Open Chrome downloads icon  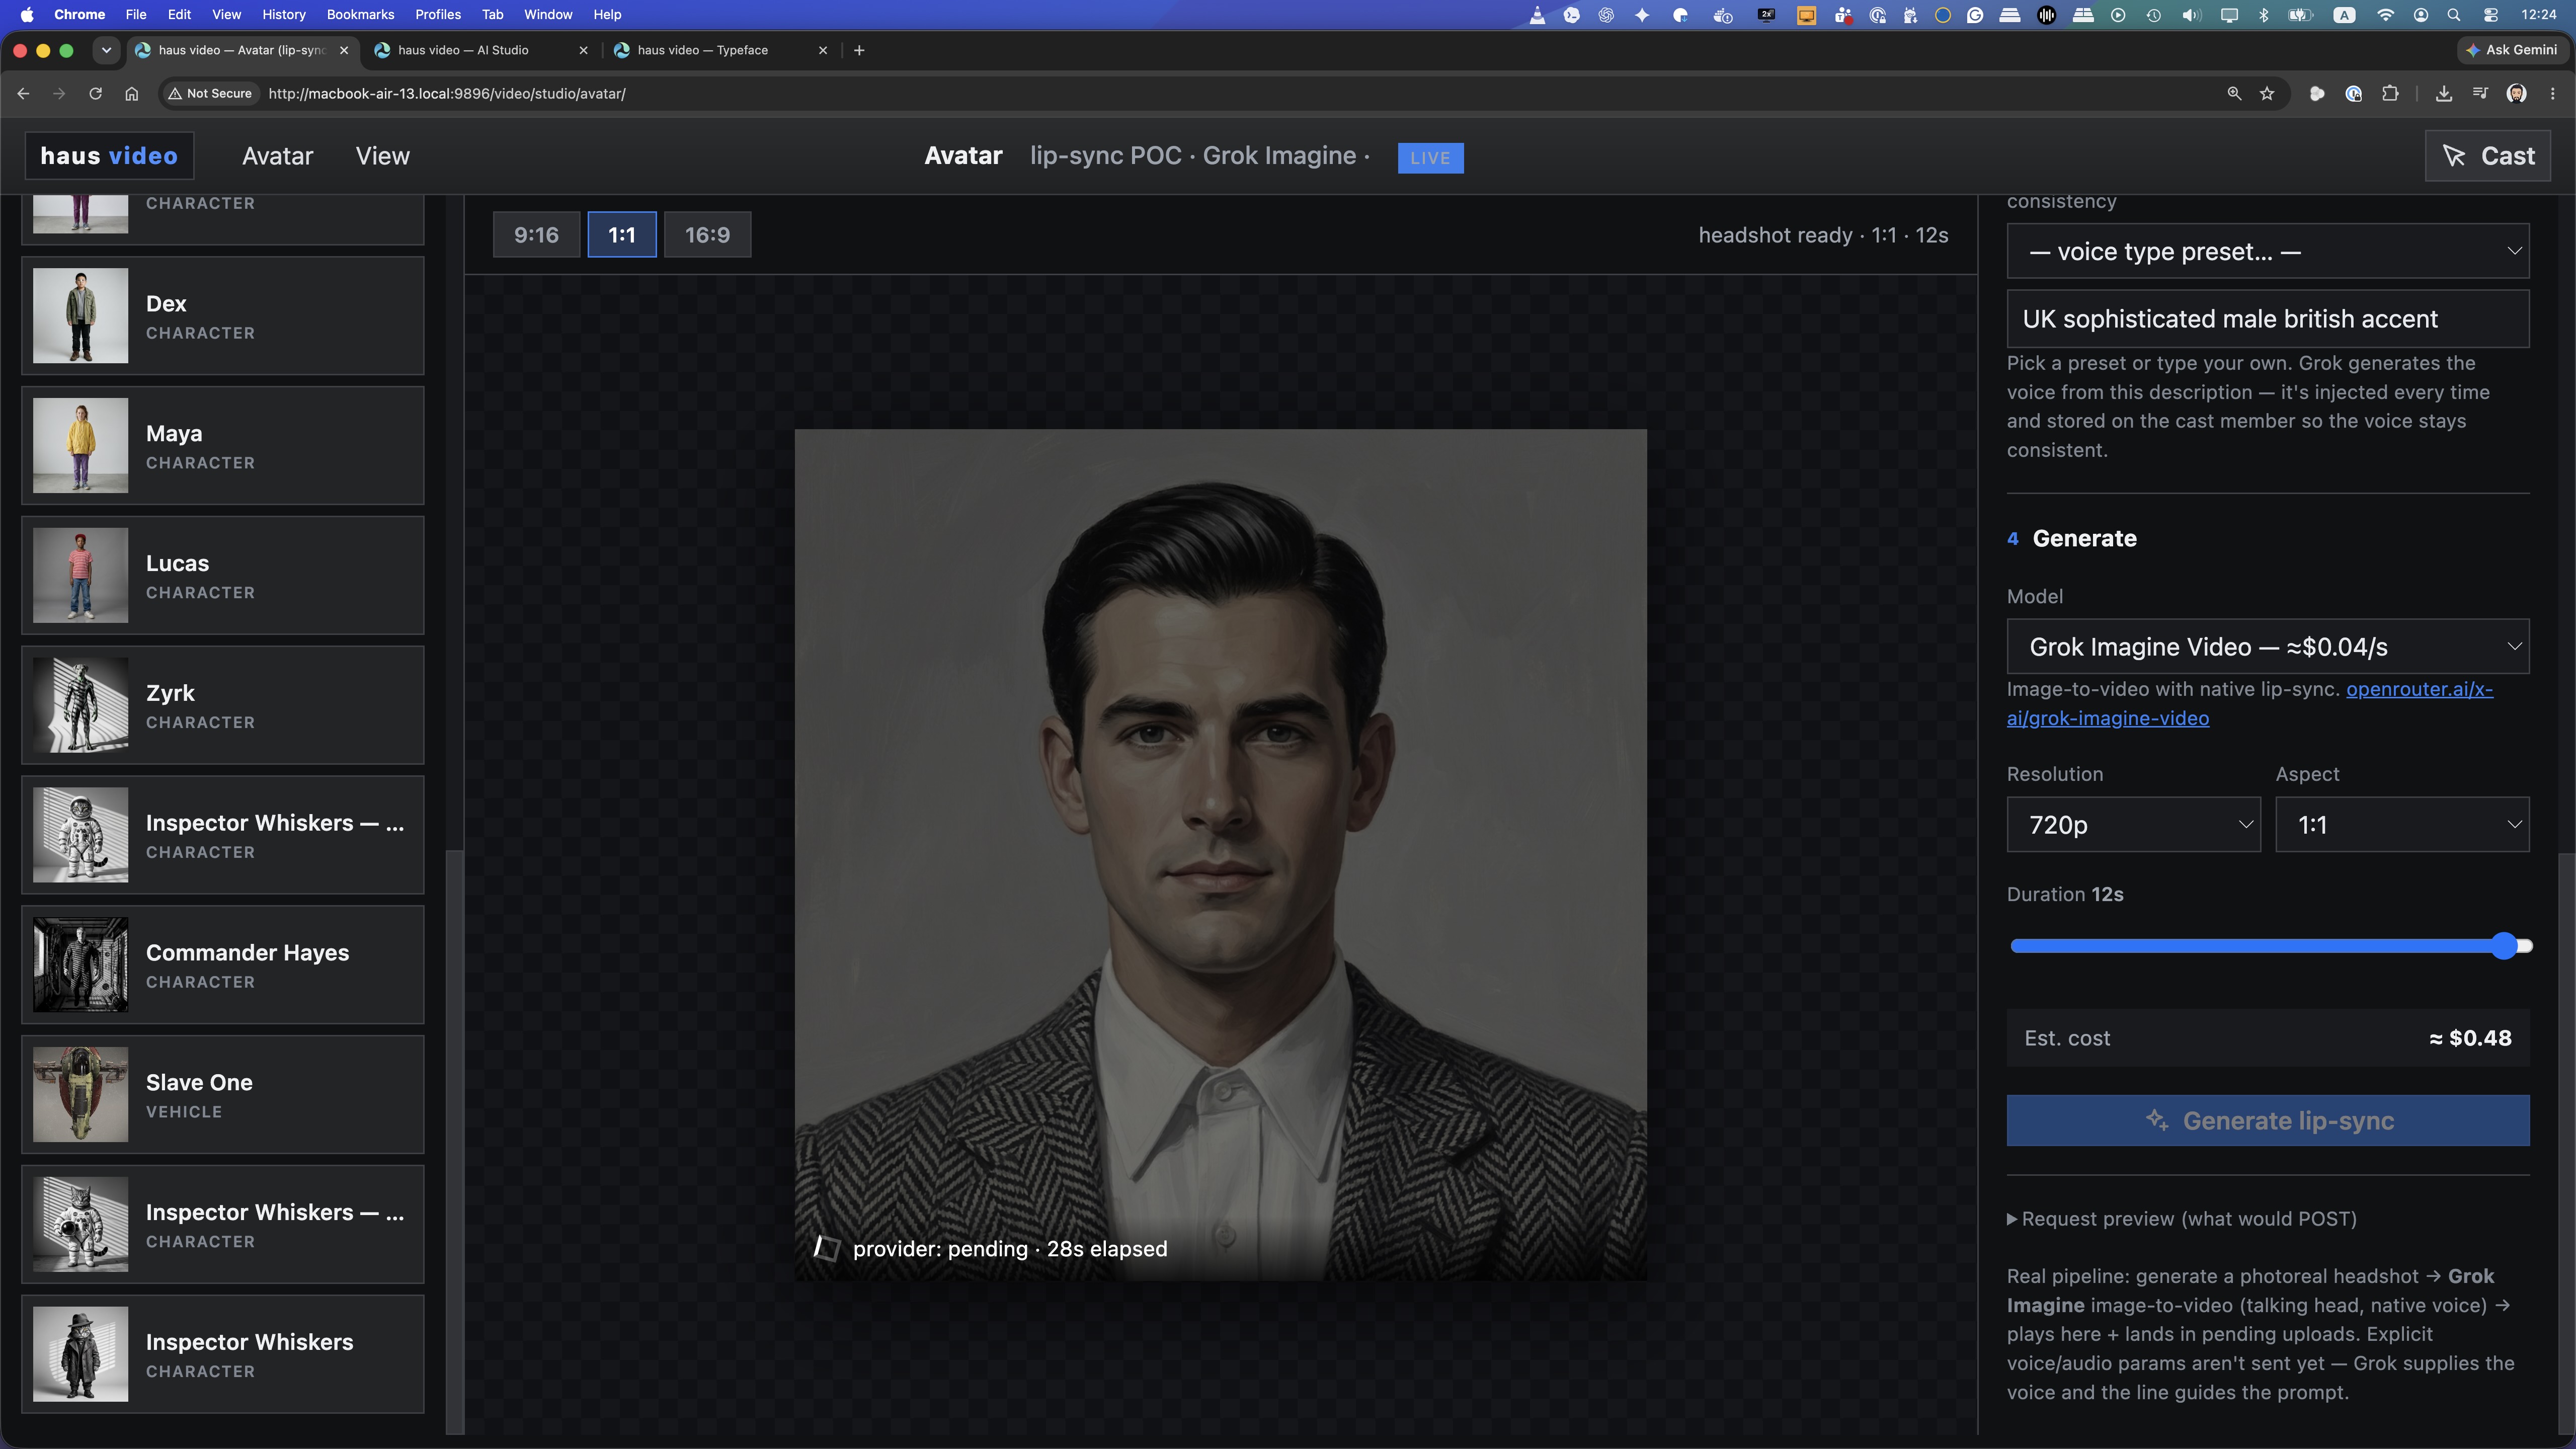[x=2444, y=93]
